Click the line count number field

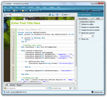coord(86,36)
